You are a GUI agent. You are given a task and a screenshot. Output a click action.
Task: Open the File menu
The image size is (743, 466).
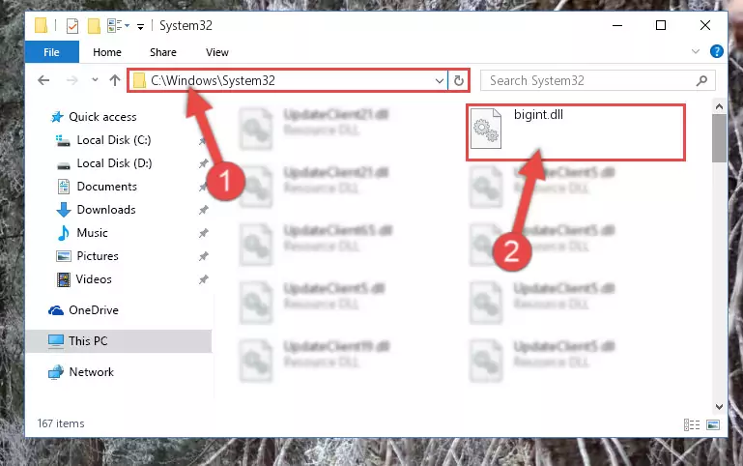click(51, 51)
